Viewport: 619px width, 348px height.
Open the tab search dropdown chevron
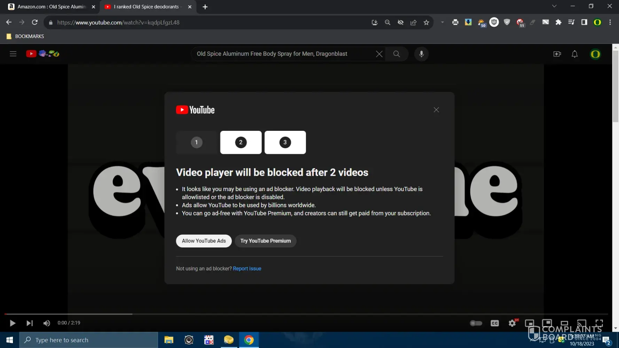coord(554,6)
